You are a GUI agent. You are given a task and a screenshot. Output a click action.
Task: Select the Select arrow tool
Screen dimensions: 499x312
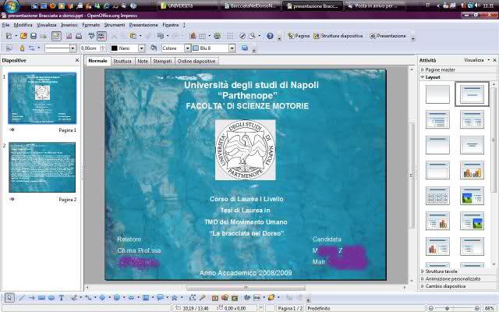9,298
